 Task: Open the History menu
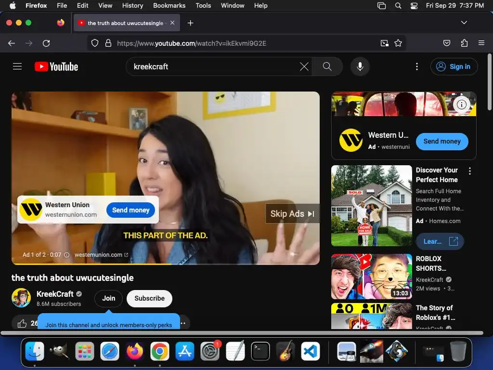pos(132,5)
